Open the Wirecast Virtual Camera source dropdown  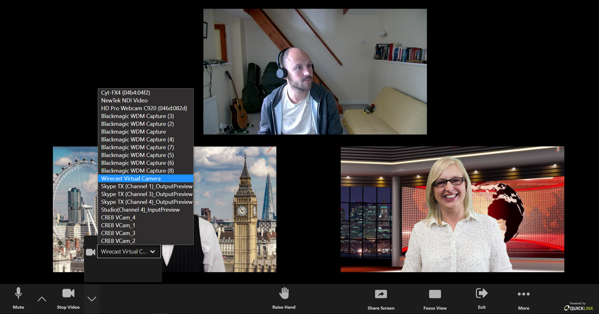pyautogui.click(x=129, y=252)
